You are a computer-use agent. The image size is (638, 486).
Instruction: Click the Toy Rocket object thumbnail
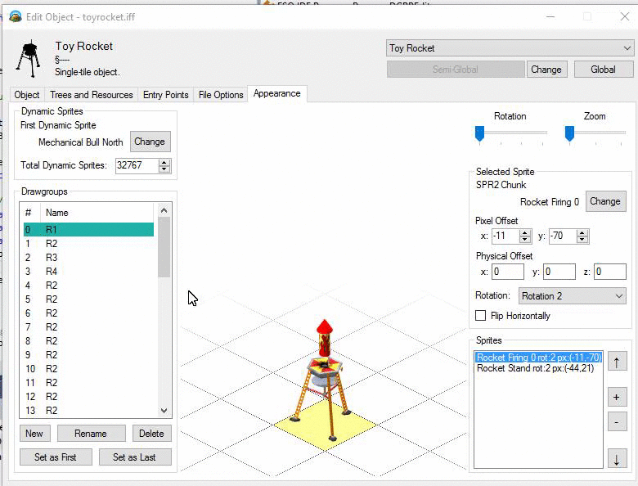coord(29,59)
